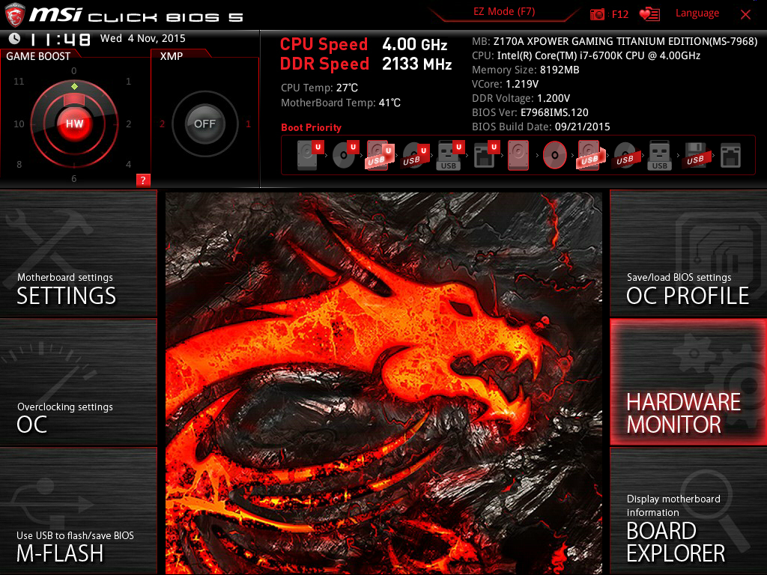This screenshot has width=767, height=575.
Task: Click the Boot Priority label
Action: pos(311,127)
